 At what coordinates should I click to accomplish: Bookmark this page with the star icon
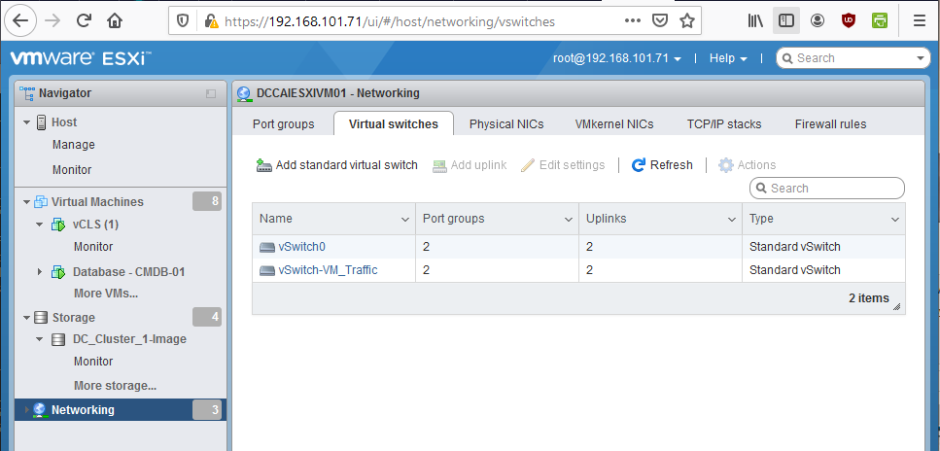coord(687,21)
